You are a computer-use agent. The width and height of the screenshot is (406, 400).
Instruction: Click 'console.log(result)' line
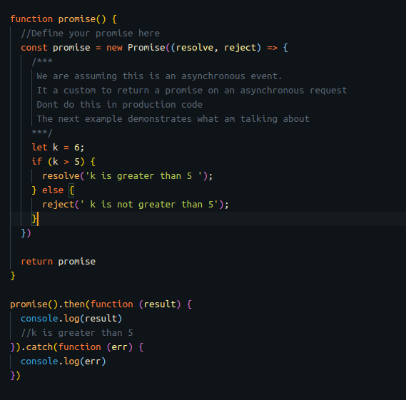pyautogui.click(x=71, y=319)
